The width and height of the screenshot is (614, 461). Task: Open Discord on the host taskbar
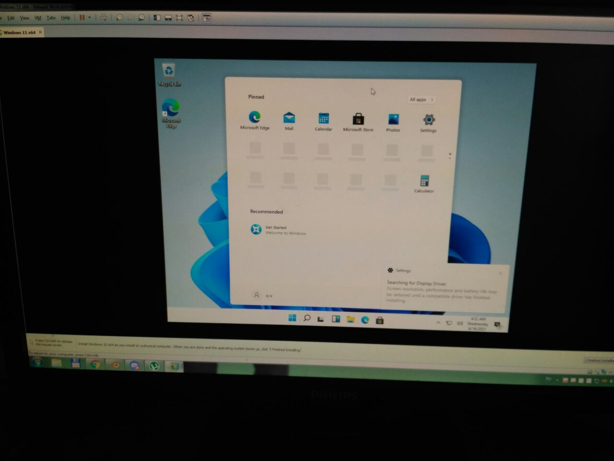(134, 365)
